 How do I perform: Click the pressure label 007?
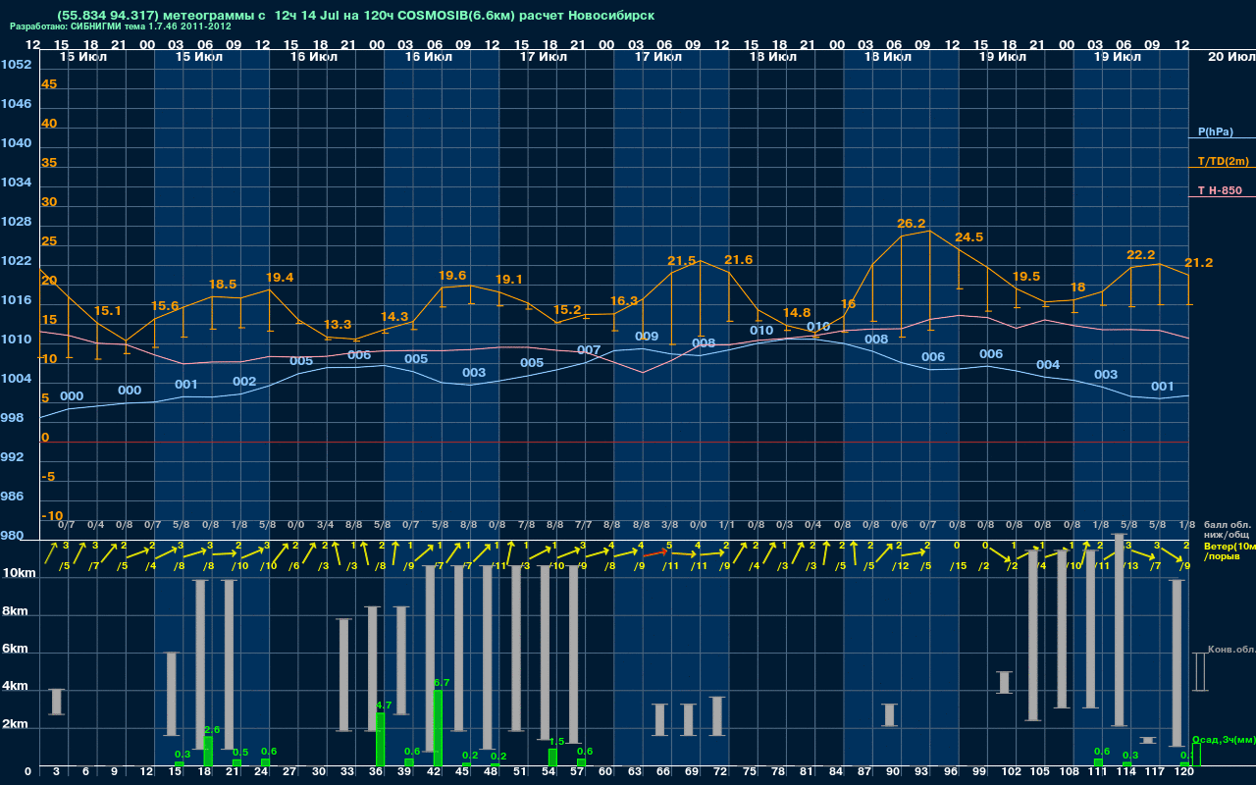(x=589, y=350)
